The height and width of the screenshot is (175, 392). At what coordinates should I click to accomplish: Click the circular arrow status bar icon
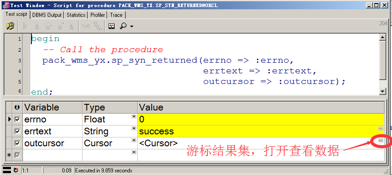16,171
